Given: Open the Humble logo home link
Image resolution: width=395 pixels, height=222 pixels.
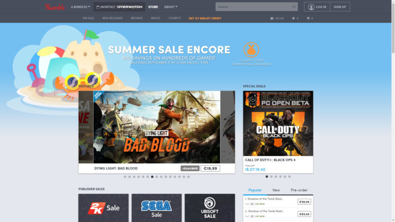Looking at the screenshot, I should click(55, 7).
